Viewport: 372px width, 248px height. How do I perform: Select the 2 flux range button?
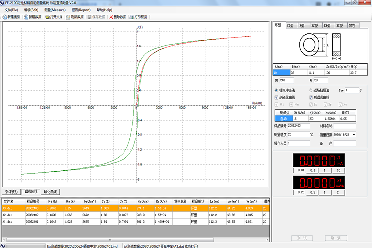click(x=338, y=192)
